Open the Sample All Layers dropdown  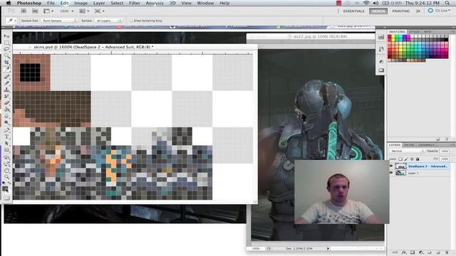click(x=109, y=21)
